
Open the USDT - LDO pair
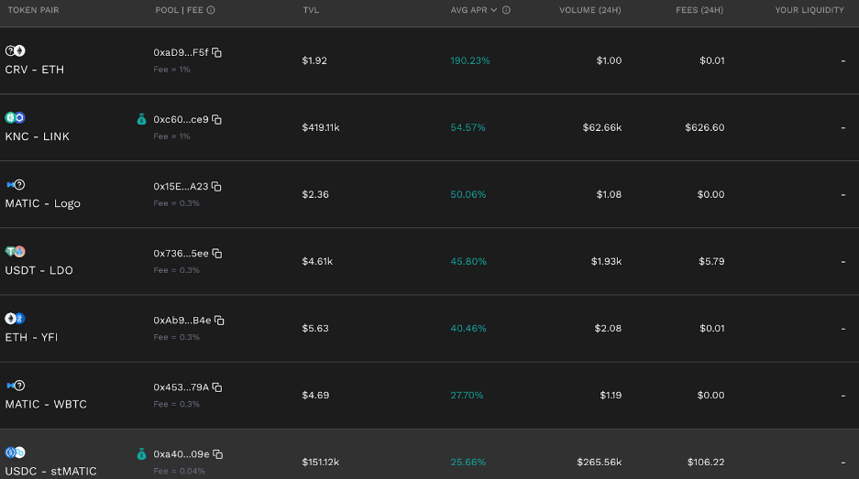pyautogui.click(x=39, y=270)
